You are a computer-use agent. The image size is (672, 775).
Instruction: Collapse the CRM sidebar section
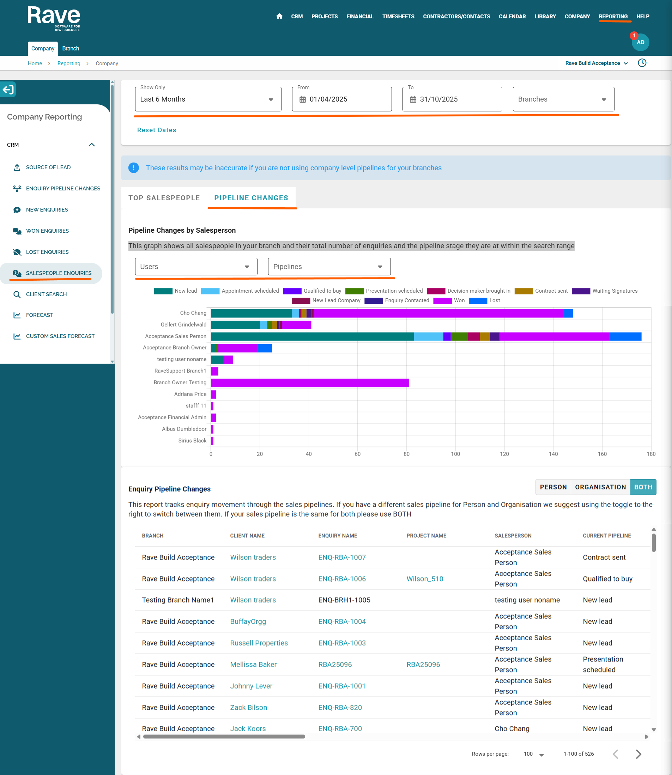point(91,145)
